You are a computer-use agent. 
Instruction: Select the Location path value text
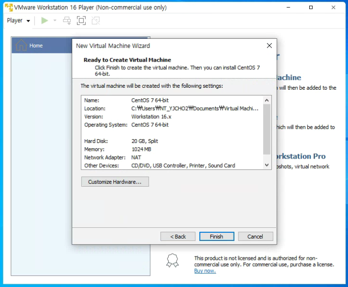click(195, 109)
